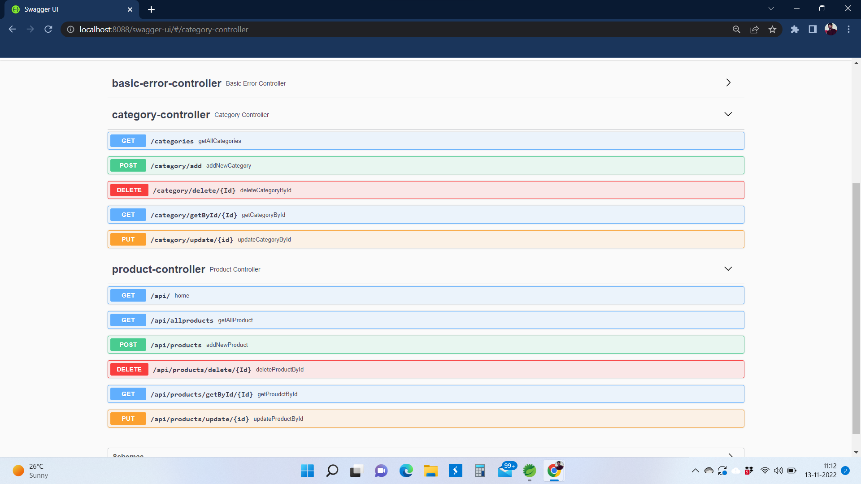Bookmark the page via the star icon
Screen dimensions: 861x484
click(x=772, y=29)
